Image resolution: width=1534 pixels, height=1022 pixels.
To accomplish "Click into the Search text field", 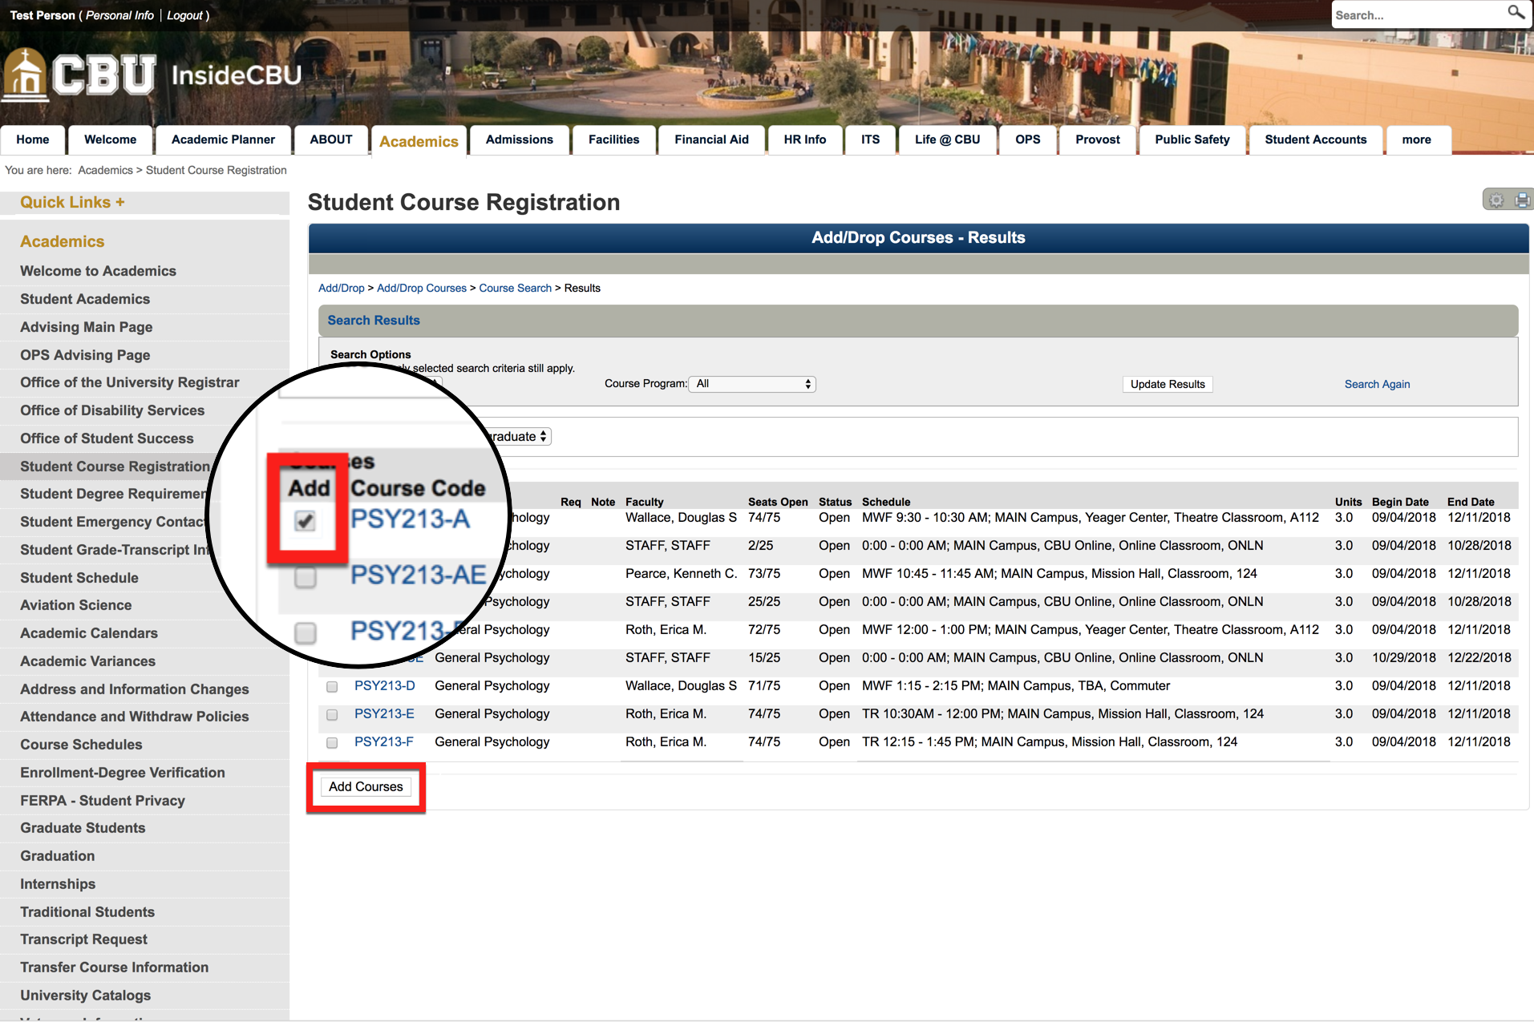I will tap(1415, 15).
